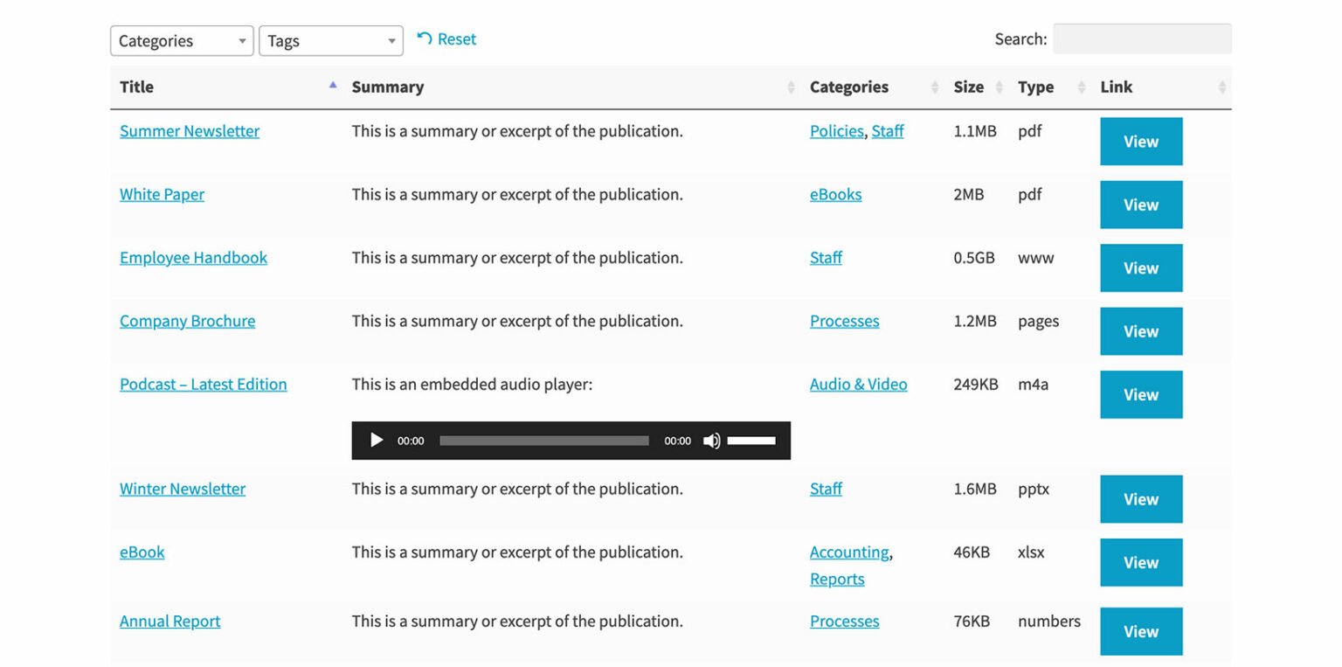Click the ascending triangle on the Title column
This screenshot has height=667, width=1342.
pyautogui.click(x=332, y=85)
